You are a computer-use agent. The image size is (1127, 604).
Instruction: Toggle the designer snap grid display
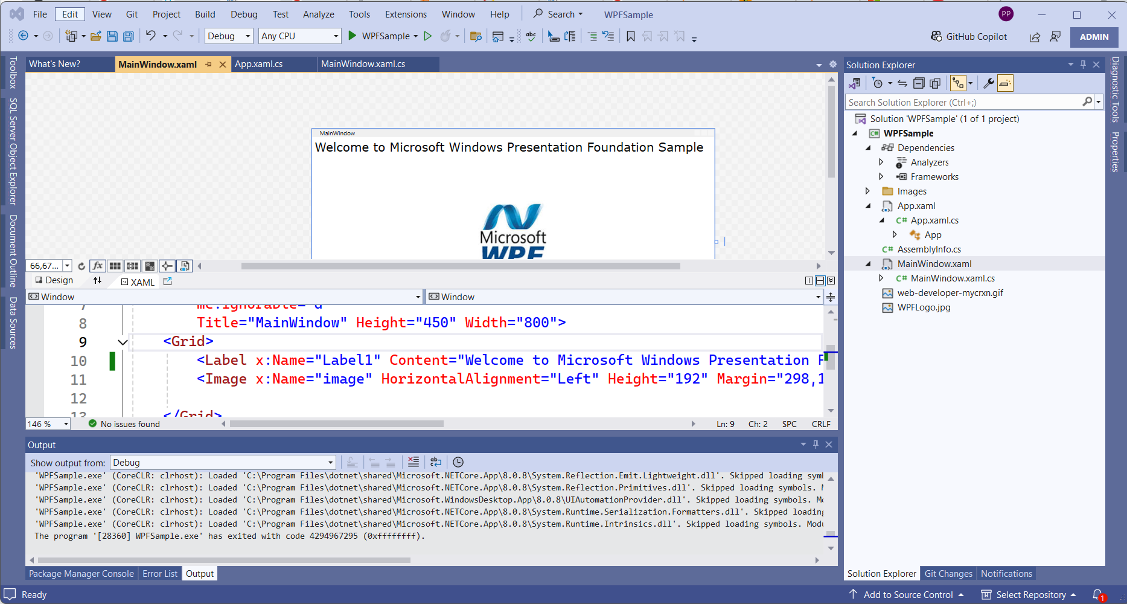pos(115,266)
